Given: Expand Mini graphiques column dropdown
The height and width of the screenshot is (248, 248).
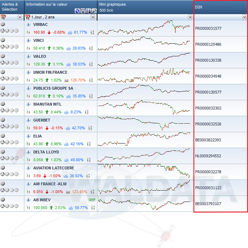Looking at the screenshot, I should [190, 17].
